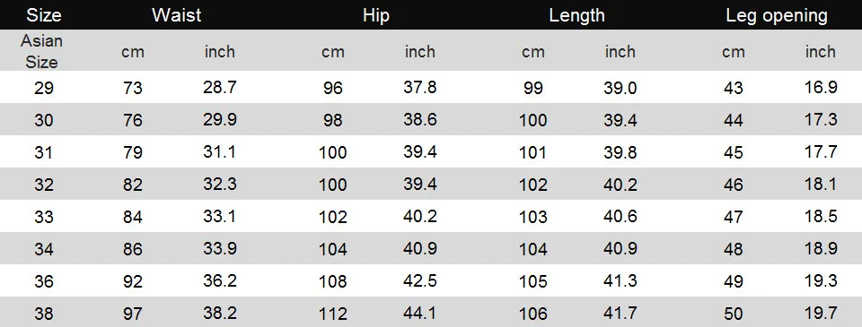This screenshot has height=327, width=862.
Task: Click size 38 in the Size column
Action: [x=44, y=314]
